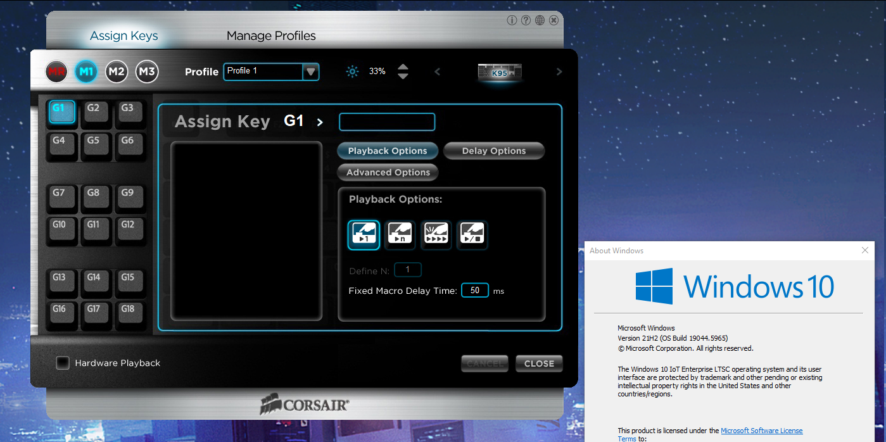
Task: Click the Define N value field
Action: tap(408, 270)
